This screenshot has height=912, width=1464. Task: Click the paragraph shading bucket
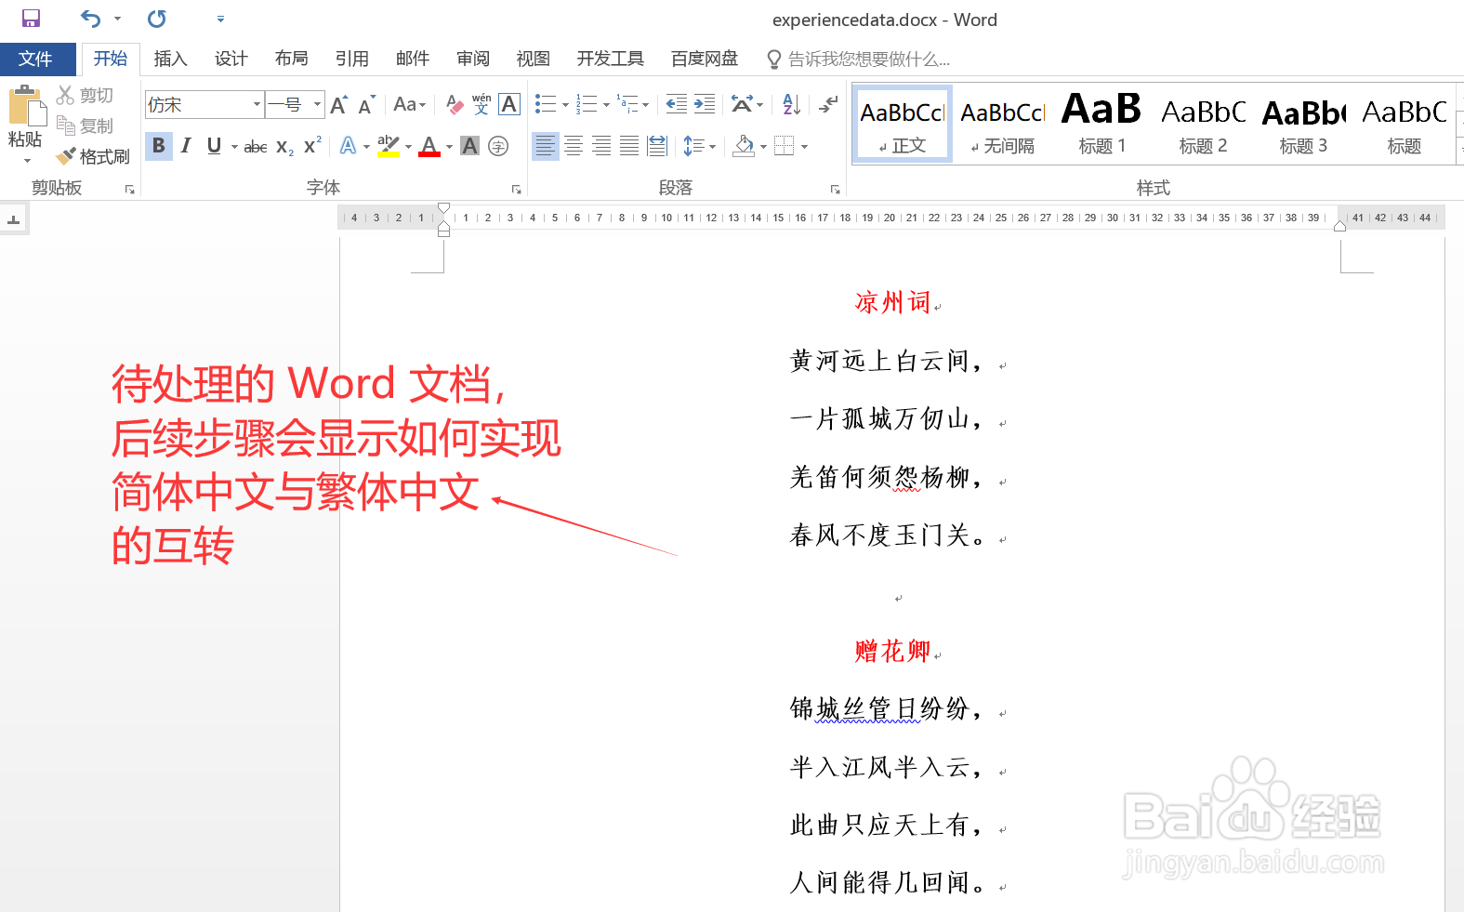coord(744,146)
